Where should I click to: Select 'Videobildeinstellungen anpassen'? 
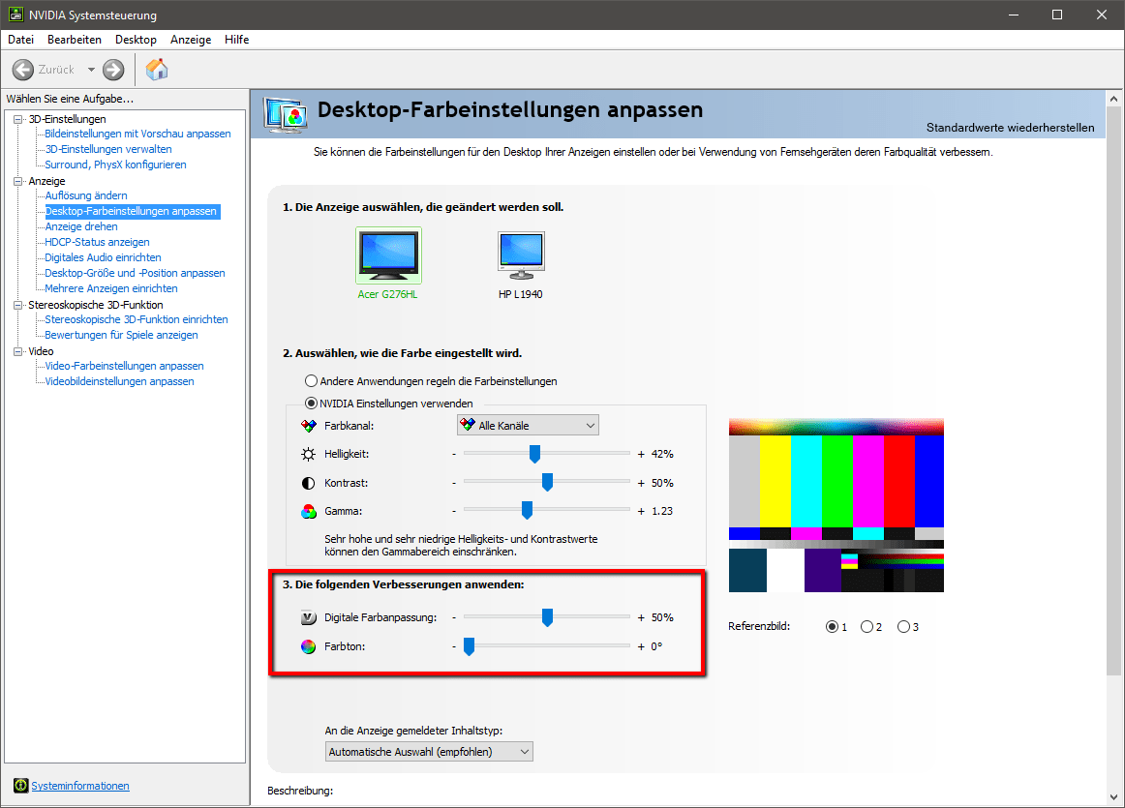tap(119, 381)
